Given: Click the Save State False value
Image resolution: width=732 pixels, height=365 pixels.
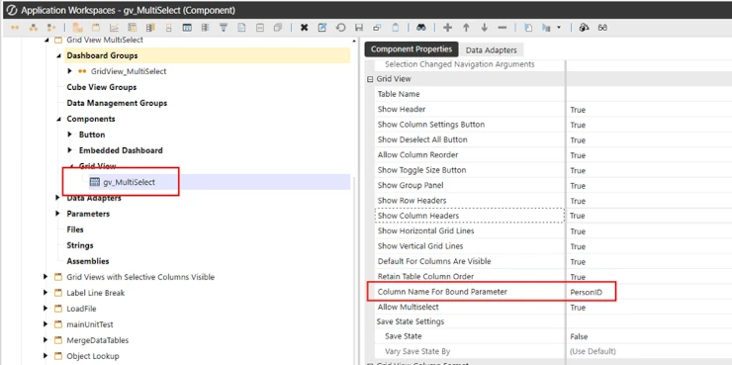Looking at the screenshot, I should [x=579, y=336].
